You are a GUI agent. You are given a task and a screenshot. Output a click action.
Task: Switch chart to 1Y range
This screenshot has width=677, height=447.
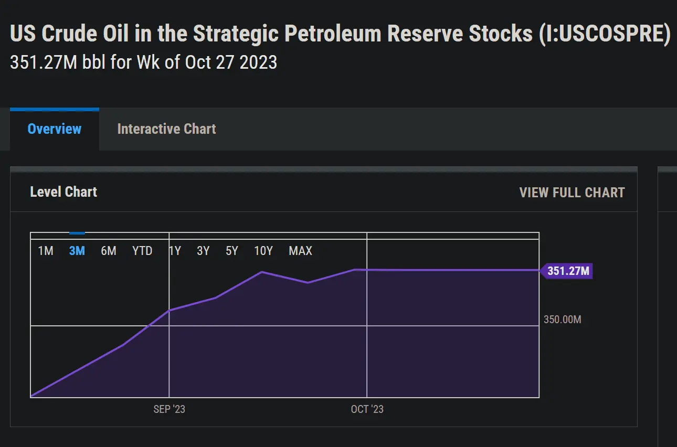point(175,251)
